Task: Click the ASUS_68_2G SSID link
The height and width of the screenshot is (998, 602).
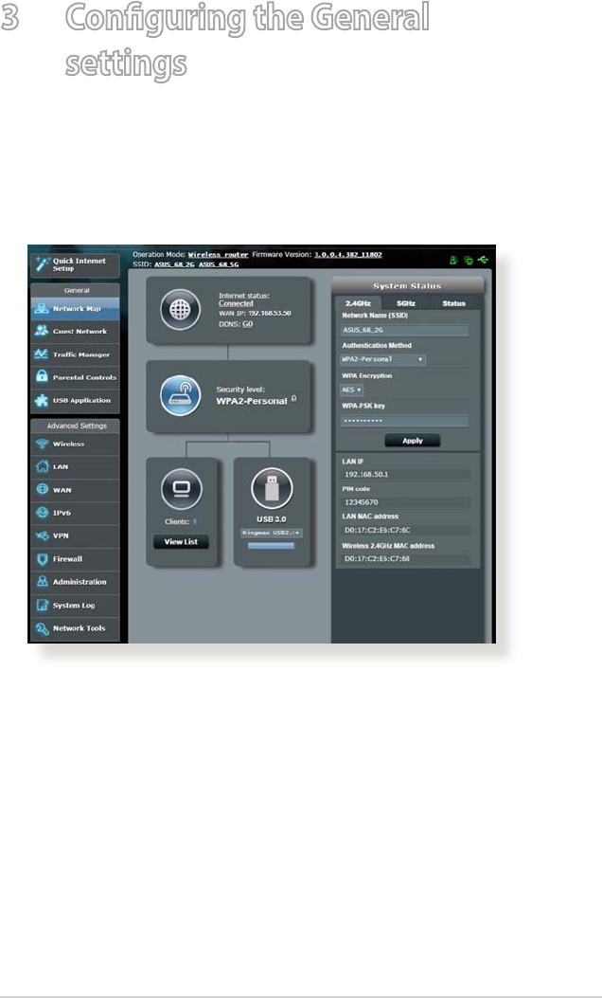Action: [x=175, y=264]
